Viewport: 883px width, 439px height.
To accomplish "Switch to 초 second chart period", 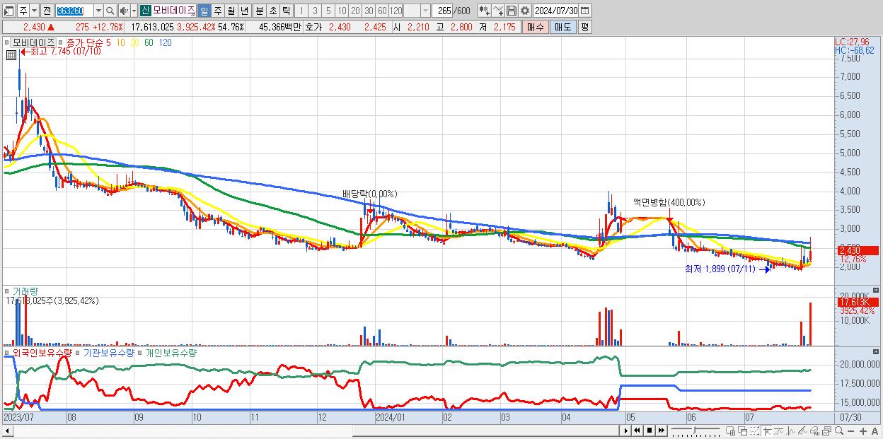I will (x=272, y=11).
